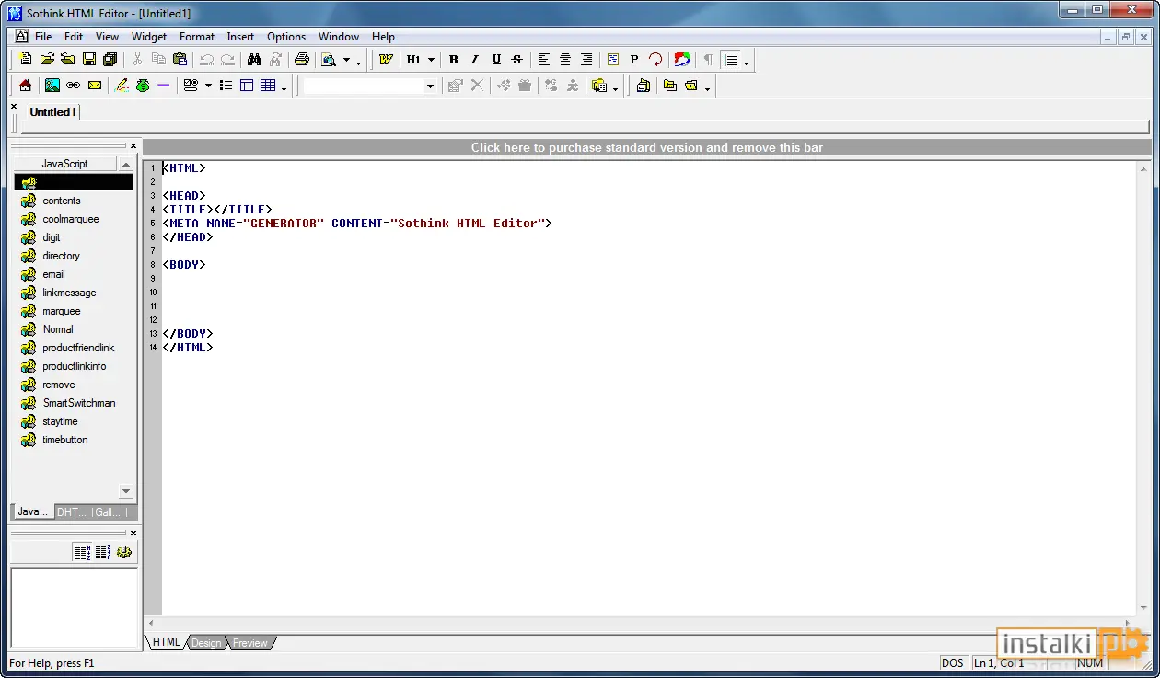Toggle italic formatting
Image resolution: width=1160 pixels, height=678 pixels.
point(475,60)
